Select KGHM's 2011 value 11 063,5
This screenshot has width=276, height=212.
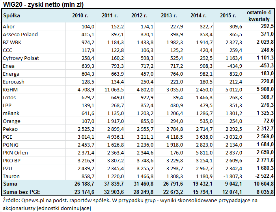coord(112,89)
